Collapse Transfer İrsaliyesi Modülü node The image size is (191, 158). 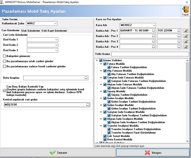[101, 126]
